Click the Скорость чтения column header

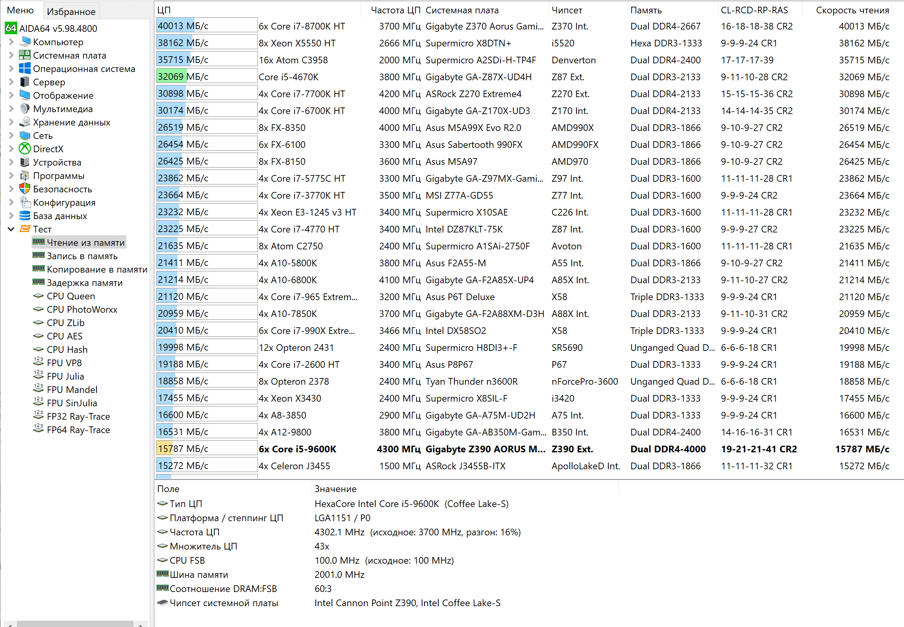pos(852,10)
